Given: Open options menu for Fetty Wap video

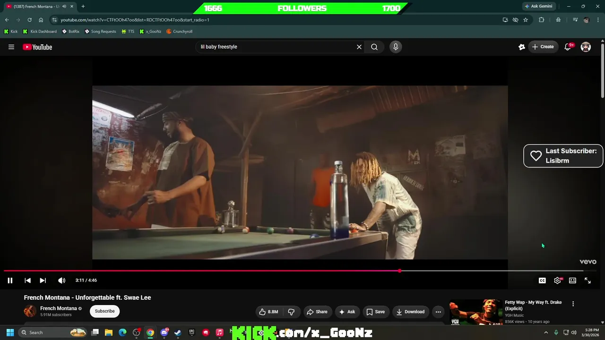Looking at the screenshot, I should [x=573, y=304].
